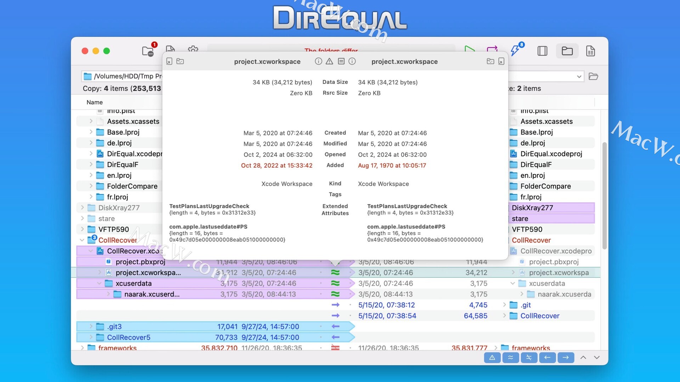Click the next difference down chevron

pos(597,358)
